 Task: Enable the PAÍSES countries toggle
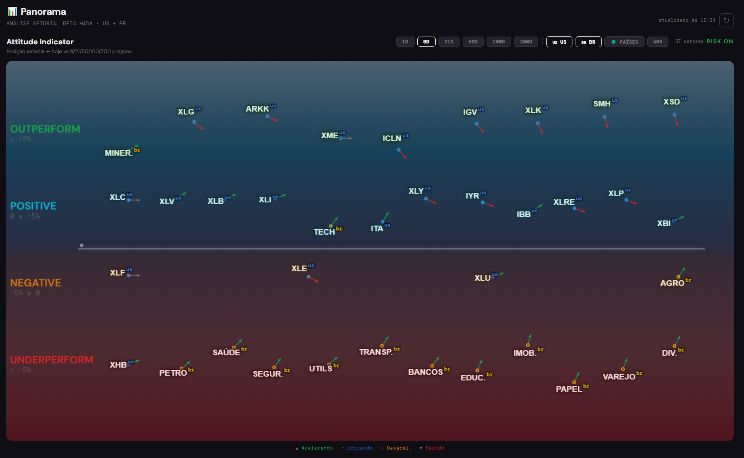pyautogui.click(x=624, y=42)
